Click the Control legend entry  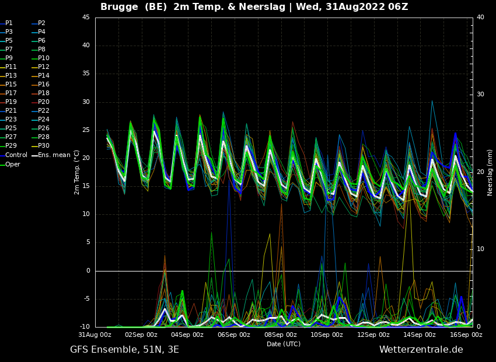[13, 155]
